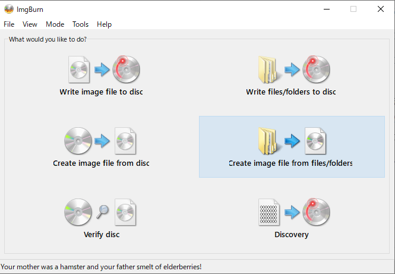395x274 pixels.
Task: Click the Discovery mode icon
Action: click(x=294, y=212)
